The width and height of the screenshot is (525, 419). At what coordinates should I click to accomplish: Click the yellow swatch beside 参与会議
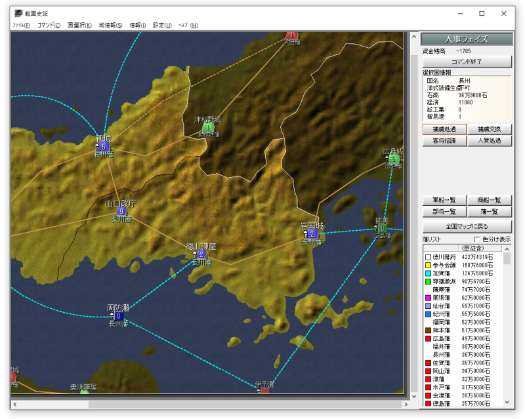(428, 265)
